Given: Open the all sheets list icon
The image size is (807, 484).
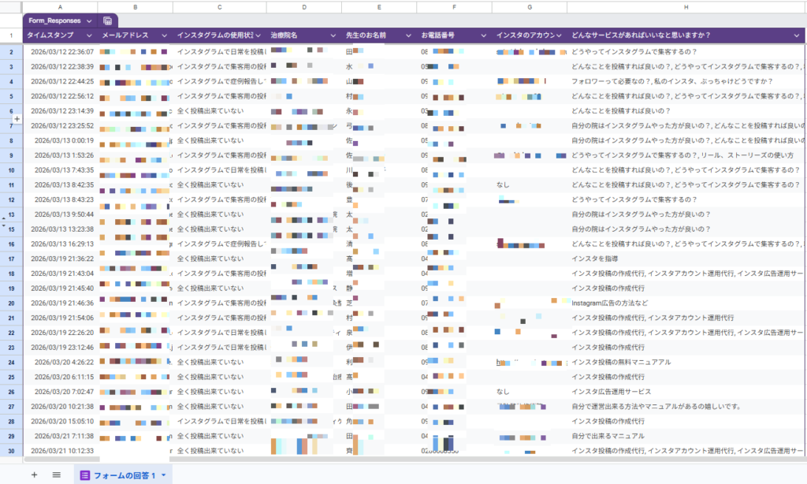Looking at the screenshot, I should [x=57, y=475].
